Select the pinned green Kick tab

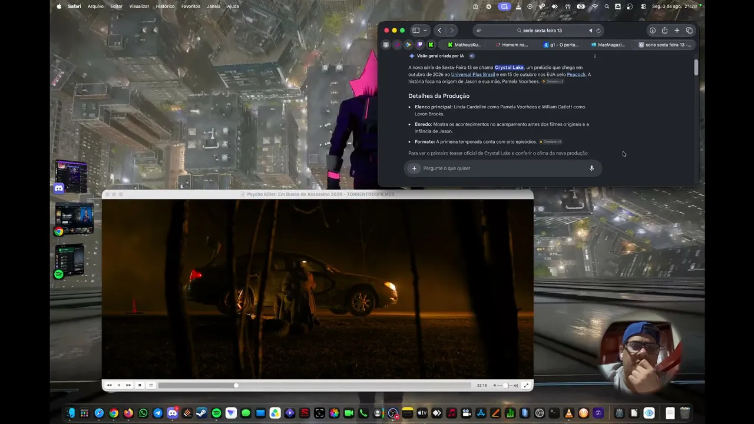tap(431, 45)
